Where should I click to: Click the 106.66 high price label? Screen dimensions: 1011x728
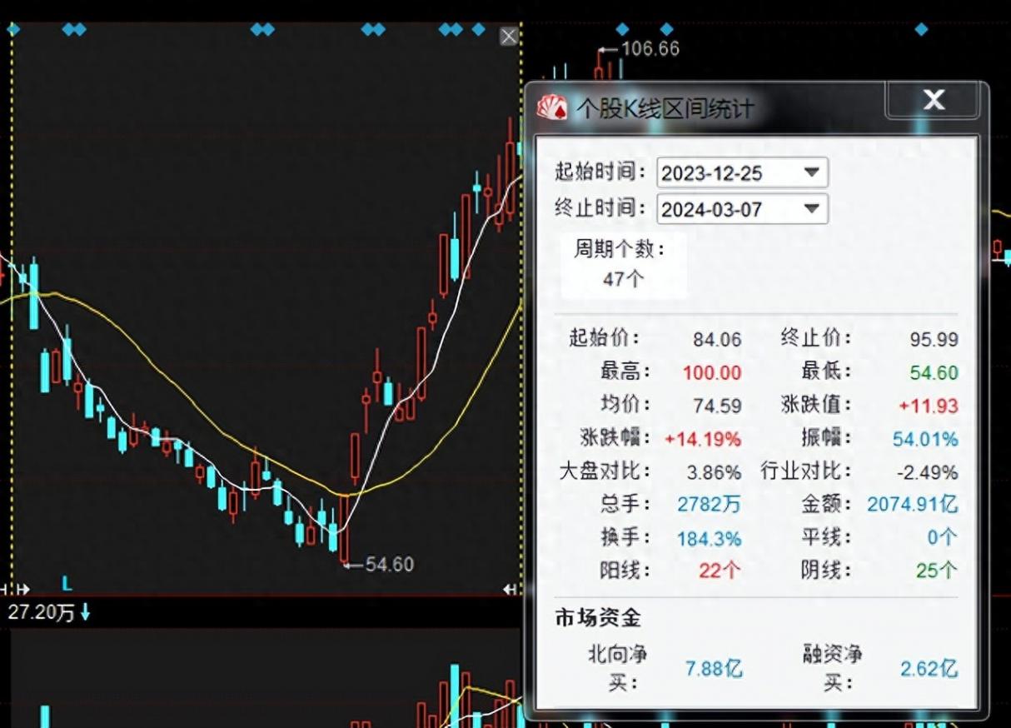click(650, 48)
